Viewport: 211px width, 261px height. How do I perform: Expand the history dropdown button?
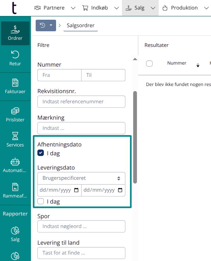46,25
